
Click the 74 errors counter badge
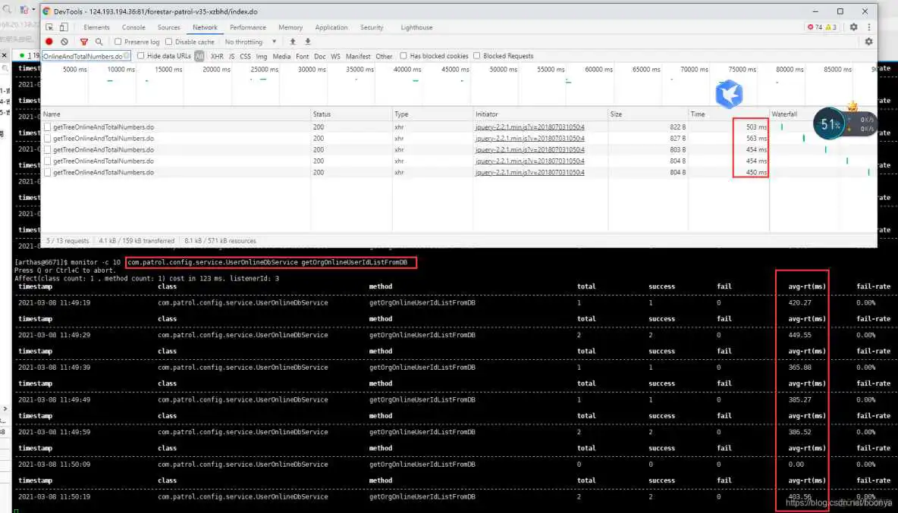point(814,27)
